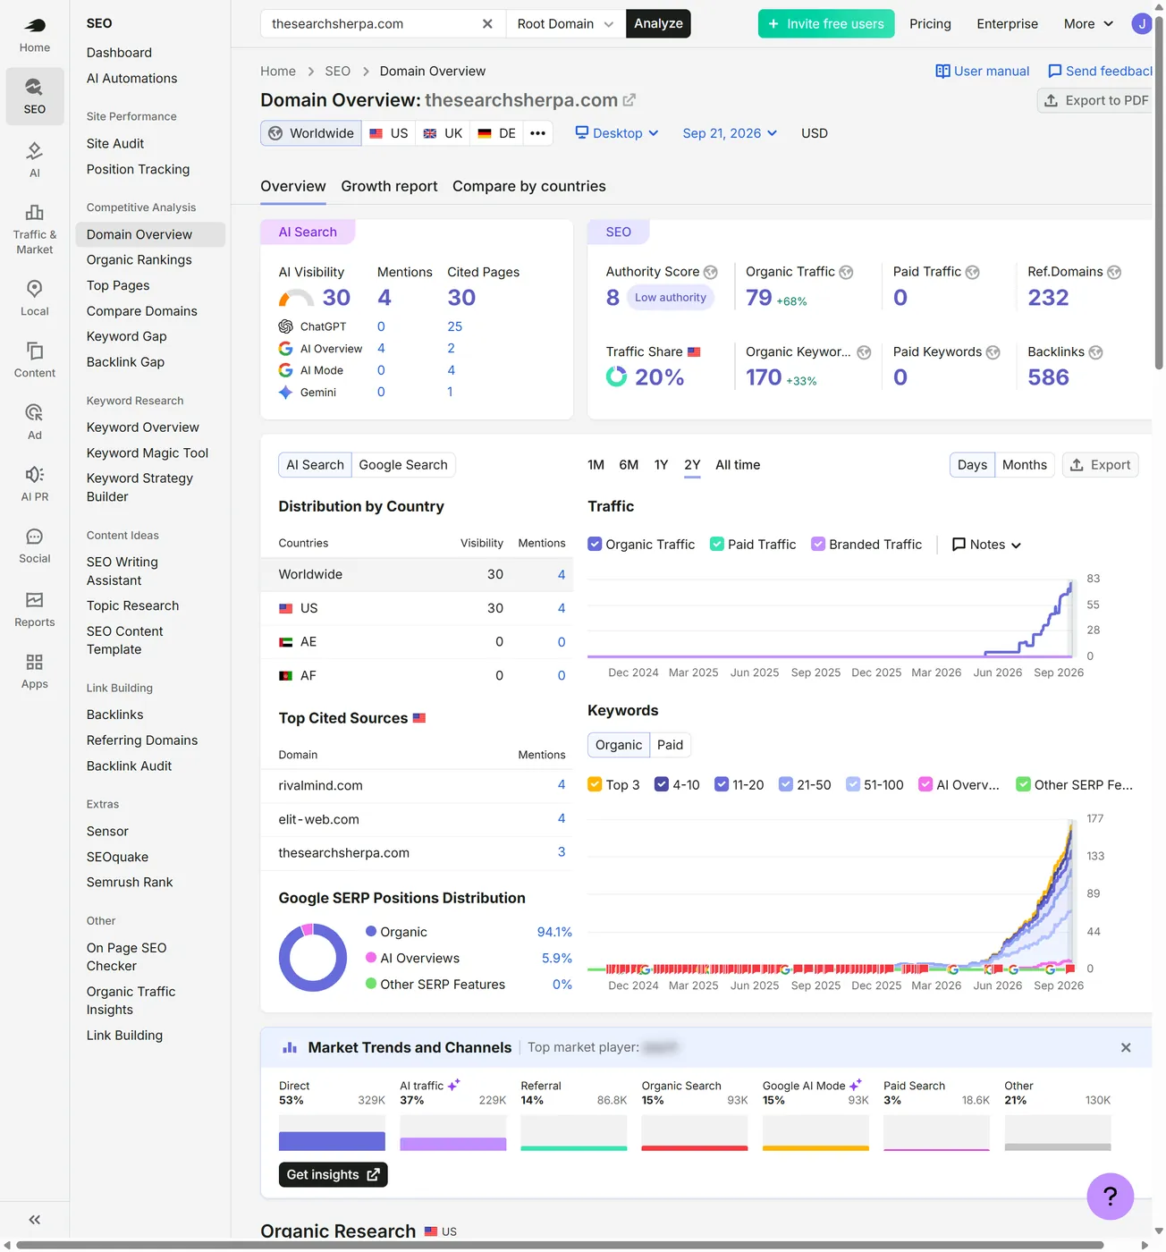Click the SERP positions donut chart
Viewport: 1166px width, 1252px height.
313,958
